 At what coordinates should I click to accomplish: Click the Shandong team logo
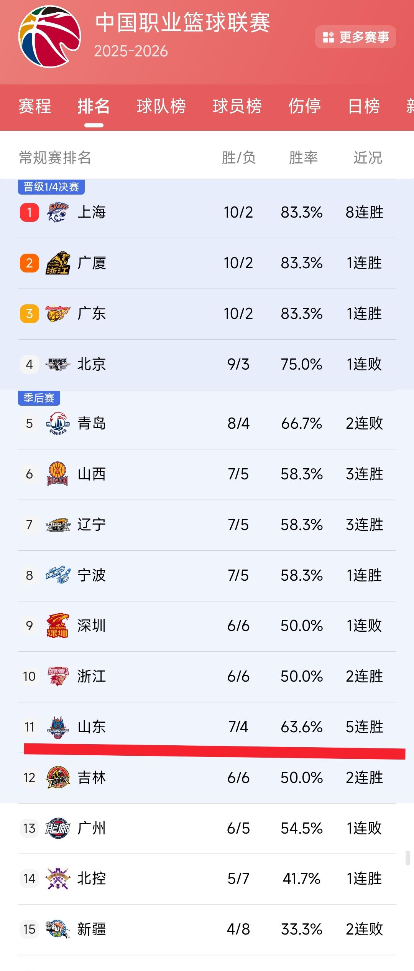point(58,727)
